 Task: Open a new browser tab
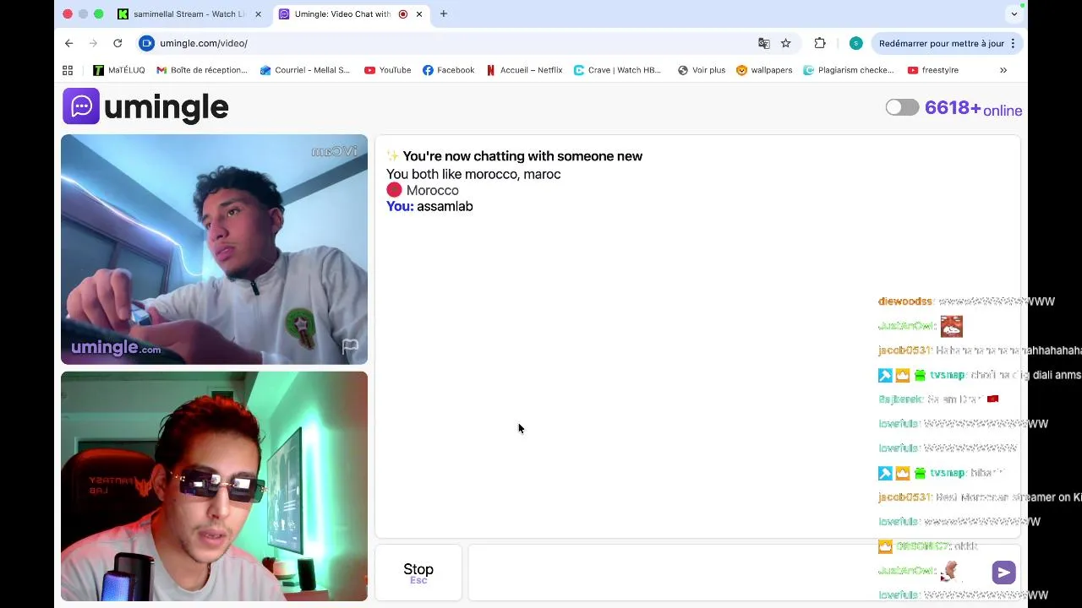point(443,14)
